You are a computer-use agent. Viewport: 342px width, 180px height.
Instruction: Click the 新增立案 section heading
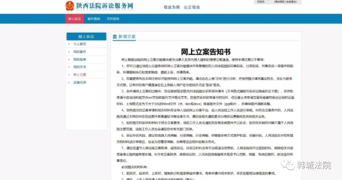[127, 37]
